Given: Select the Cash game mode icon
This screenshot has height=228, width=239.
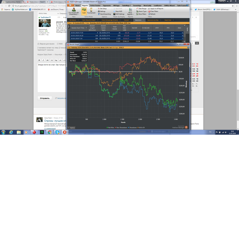Looking at the screenshot, I should tap(84, 11).
